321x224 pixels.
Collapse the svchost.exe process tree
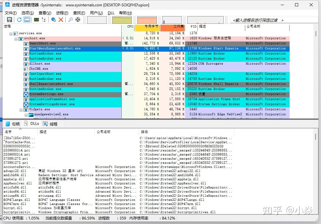[16, 38]
